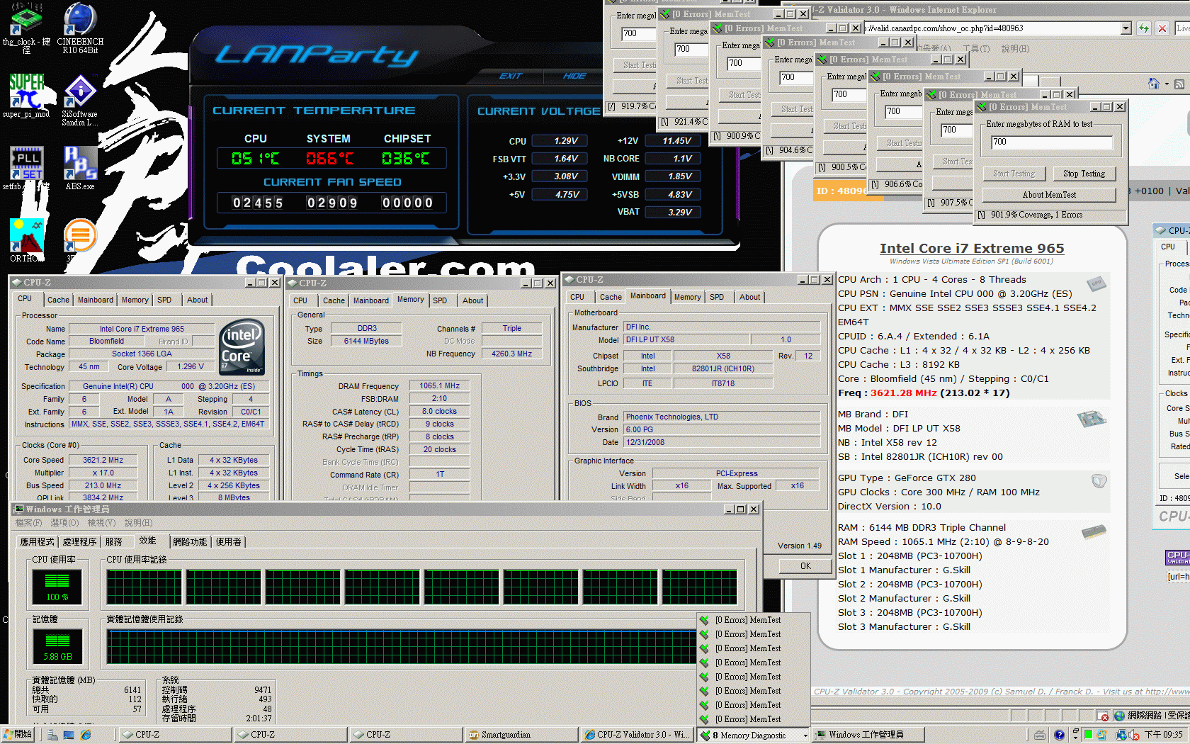The height and width of the screenshot is (744, 1190).
Task: Click the Stop Testing button in MemTest
Action: coord(1084,174)
